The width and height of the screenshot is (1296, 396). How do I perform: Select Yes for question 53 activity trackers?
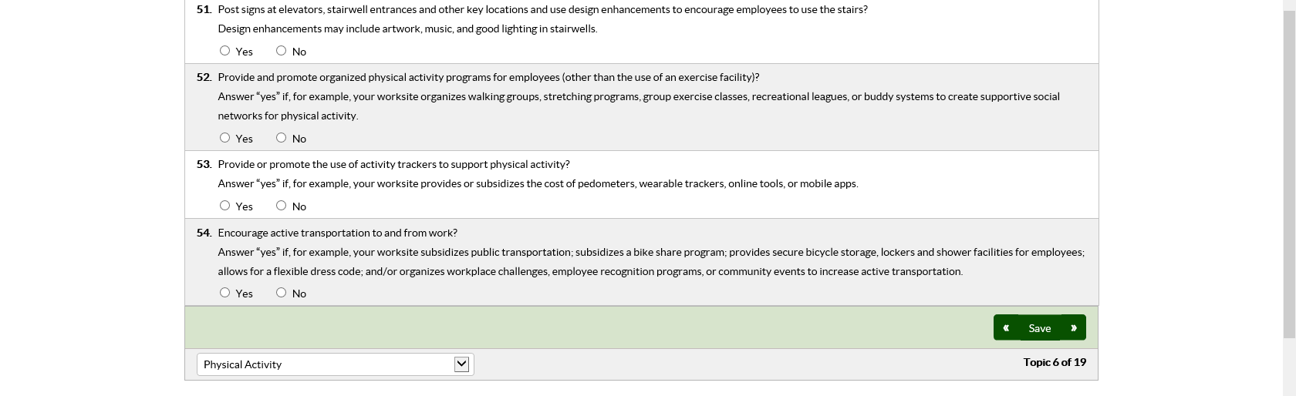[x=224, y=206]
